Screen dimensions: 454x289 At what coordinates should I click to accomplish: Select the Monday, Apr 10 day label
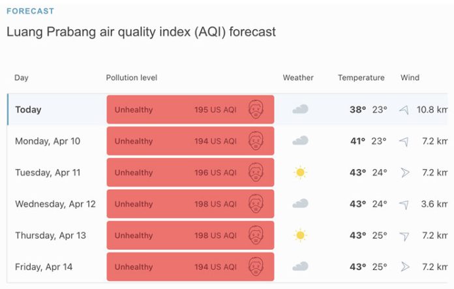pyautogui.click(x=48, y=142)
